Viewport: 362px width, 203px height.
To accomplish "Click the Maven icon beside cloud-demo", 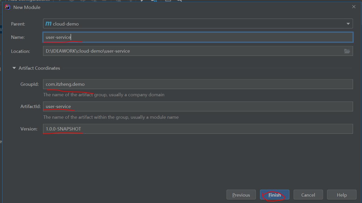I will [48, 24].
